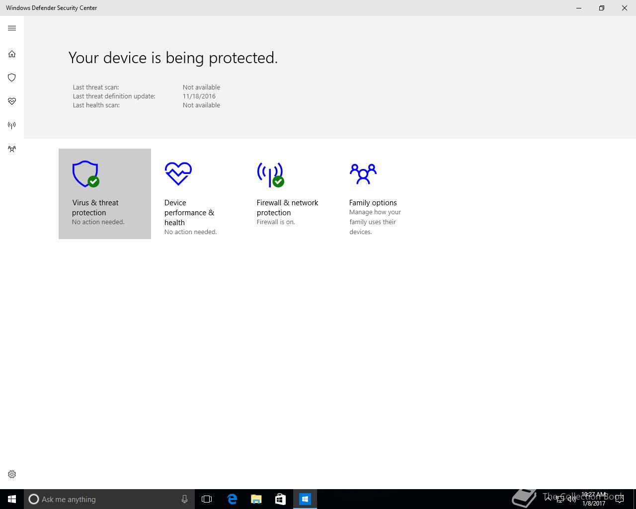
Task: Open the Family options tile label
Action: [x=373, y=203]
